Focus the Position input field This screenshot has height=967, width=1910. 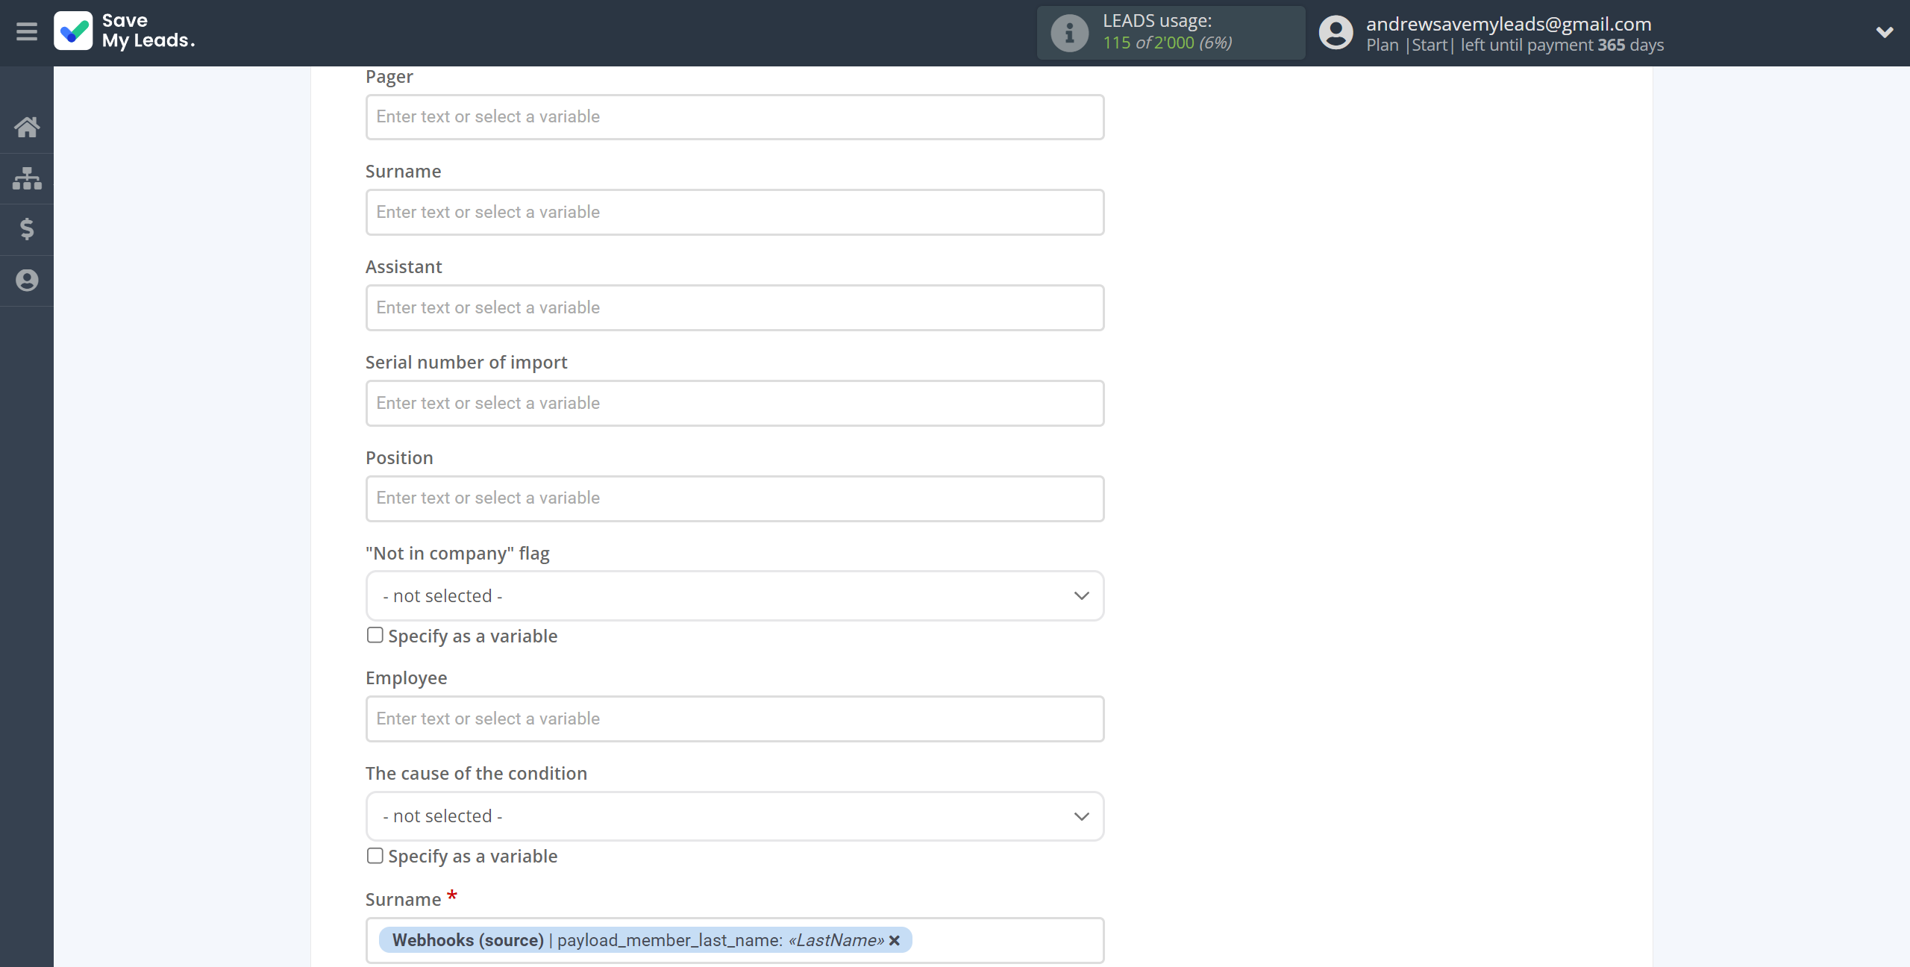click(735, 498)
